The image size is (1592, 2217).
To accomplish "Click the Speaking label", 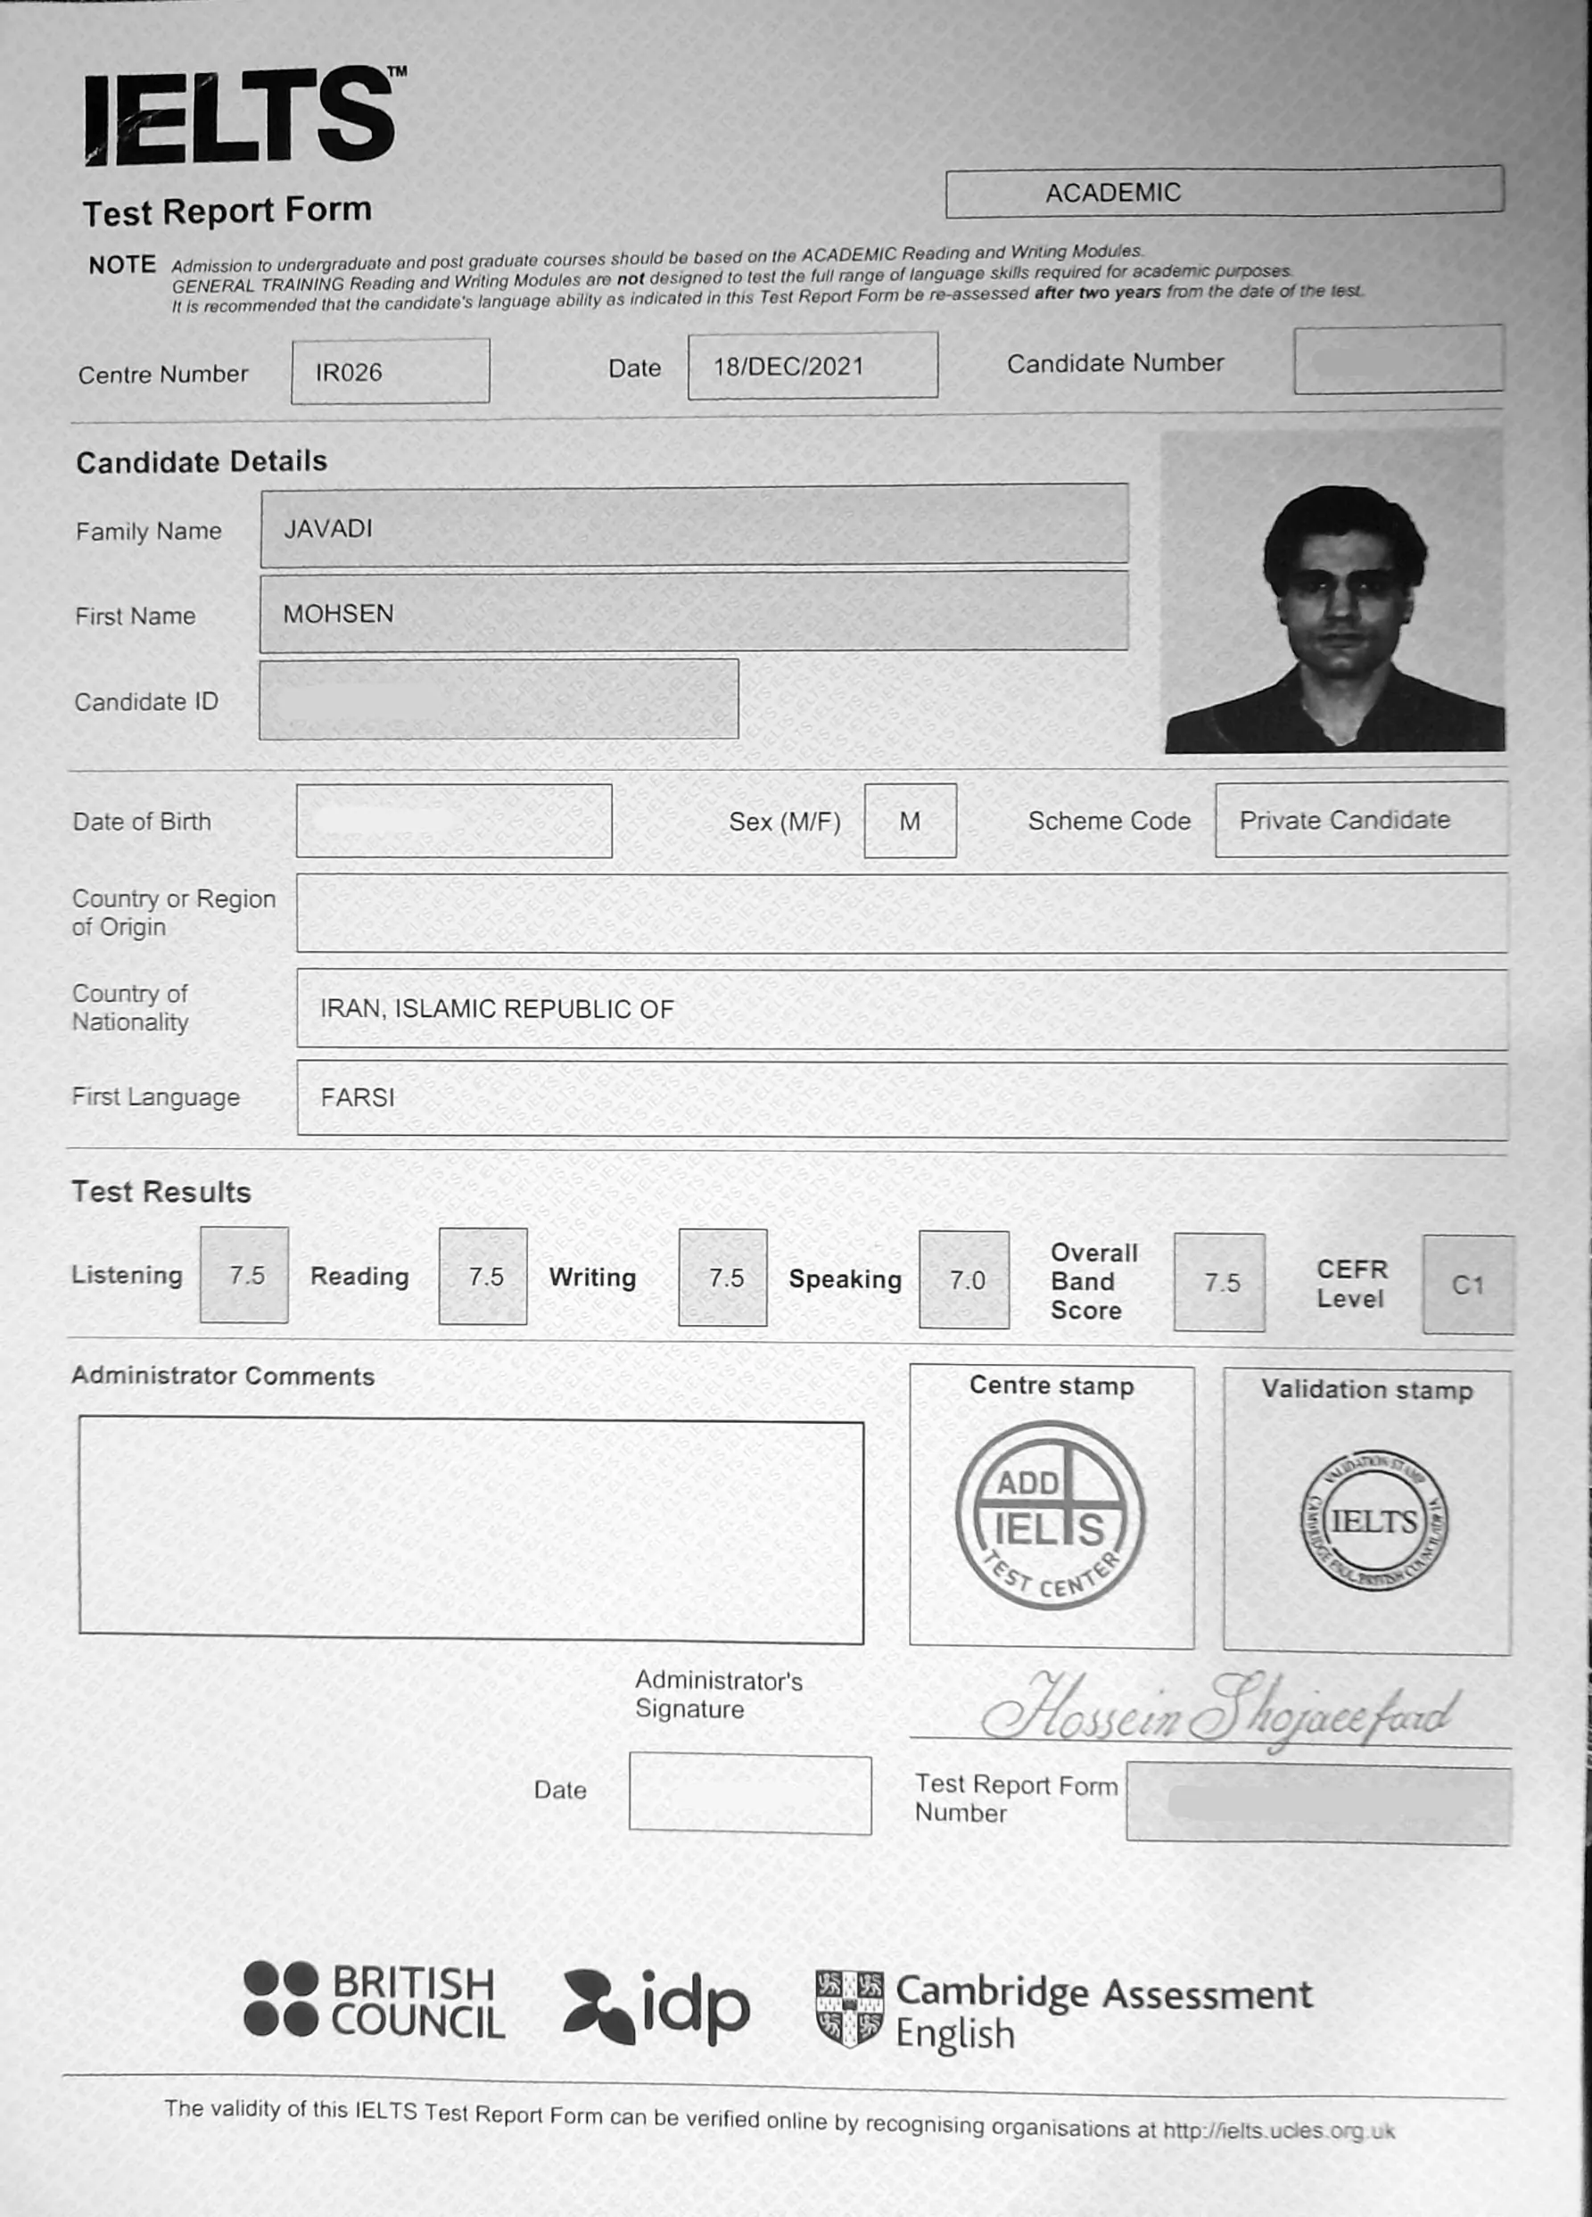I will pos(845,1279).
